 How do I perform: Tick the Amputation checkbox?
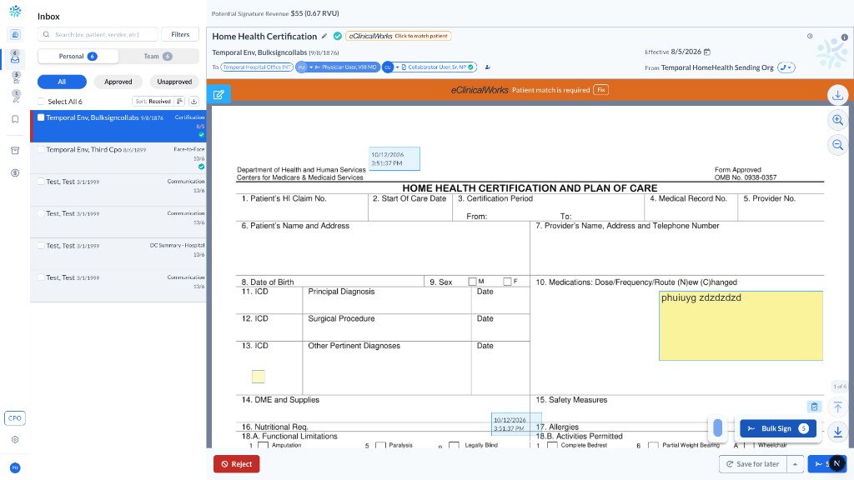(x=263, y=445)
